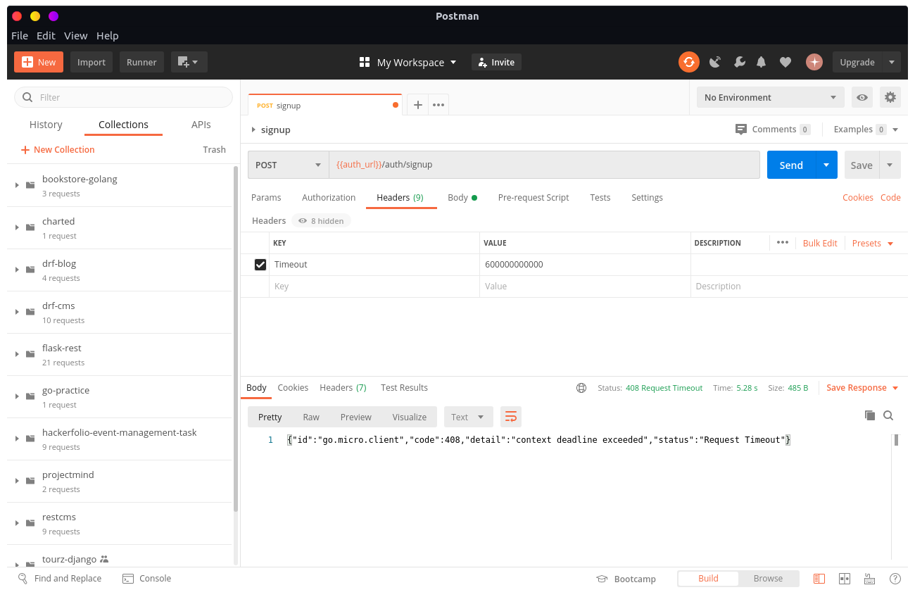Open the Examples dropdown
The image size is (915, 597).
coord(866,130)
